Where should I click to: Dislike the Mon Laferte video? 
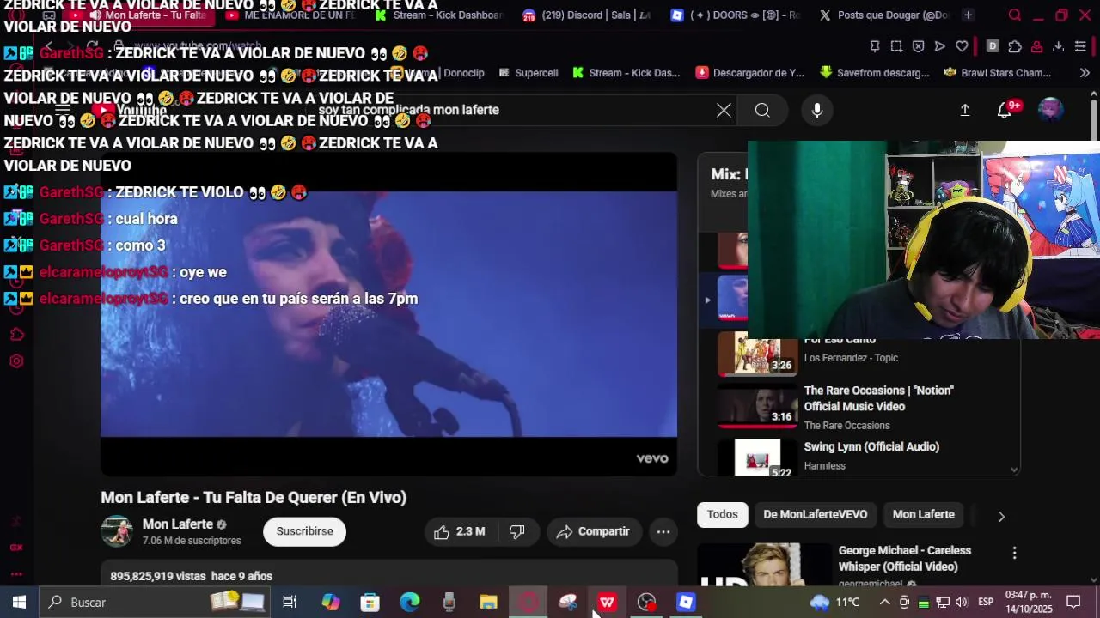[x=517, y=531]
